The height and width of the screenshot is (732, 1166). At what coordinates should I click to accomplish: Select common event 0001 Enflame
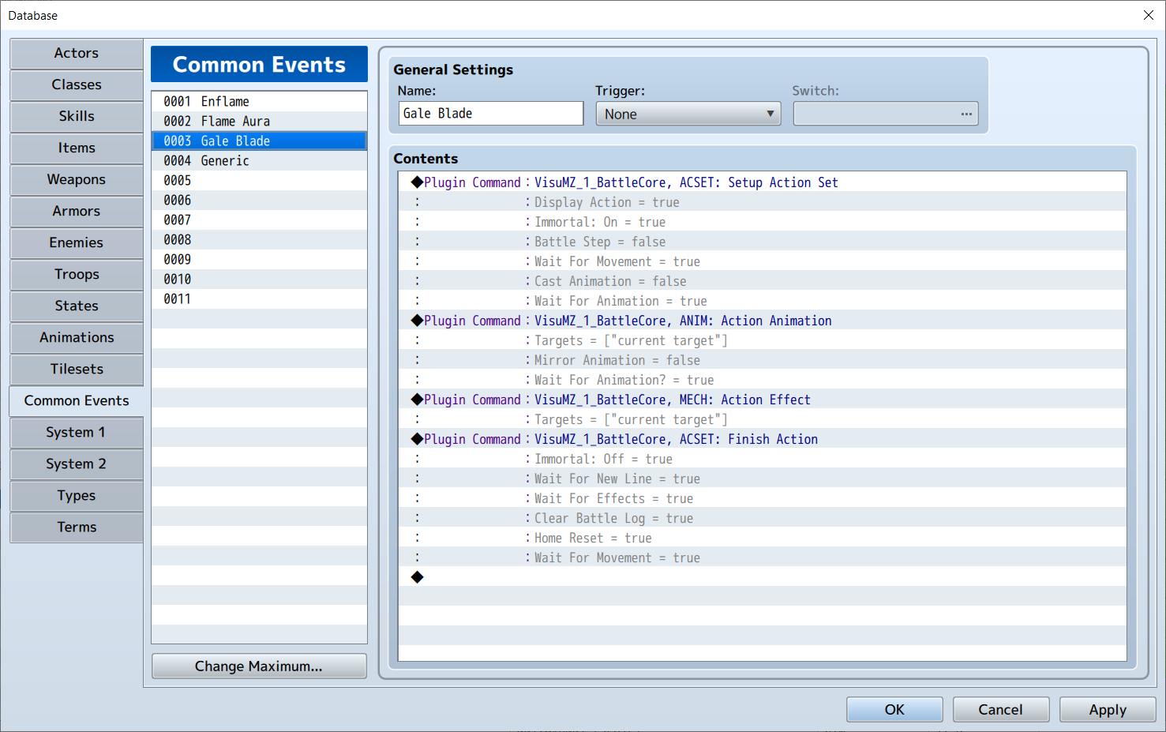(x=259, y=102)
